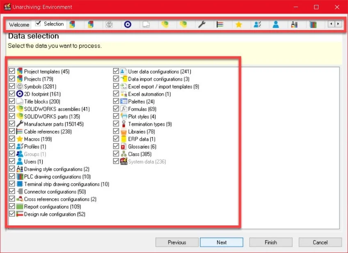Open the wrench Manufacturer parts tab icon
This screenshot has width=348, height=253.
[201, 25]
